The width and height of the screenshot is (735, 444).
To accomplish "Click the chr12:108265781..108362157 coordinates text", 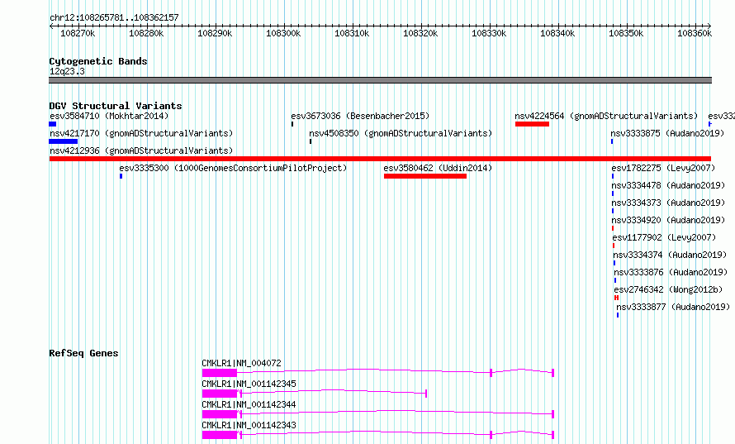I will [x=114, y=17].
